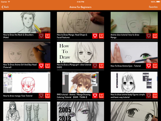Share the RMD Coloring Tutorial video

coord(101,96)
